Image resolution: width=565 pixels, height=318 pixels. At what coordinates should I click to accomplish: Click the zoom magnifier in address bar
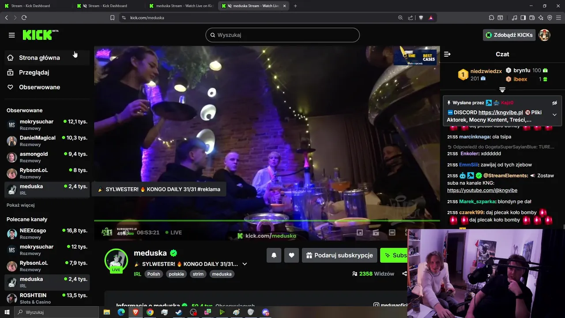tap(400, 18)
